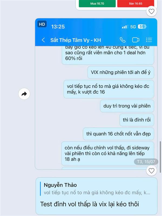Click the HD badge on the image

click(x=42, y=24)
